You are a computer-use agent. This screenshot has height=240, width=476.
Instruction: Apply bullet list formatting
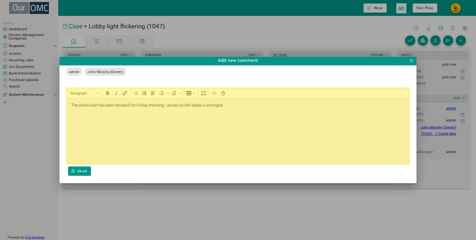pyautogui.click(x=162, y=93)
